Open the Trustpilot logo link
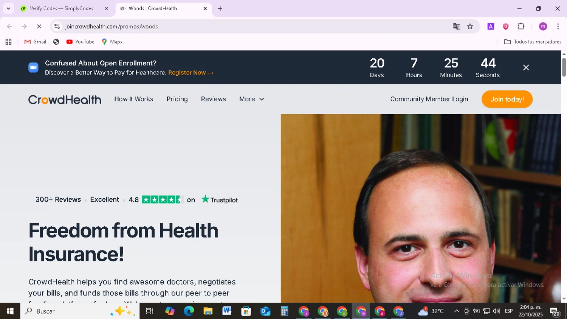The width and height of the screenshot is (567, 319). pyautogui.click(x=220, y=199)
